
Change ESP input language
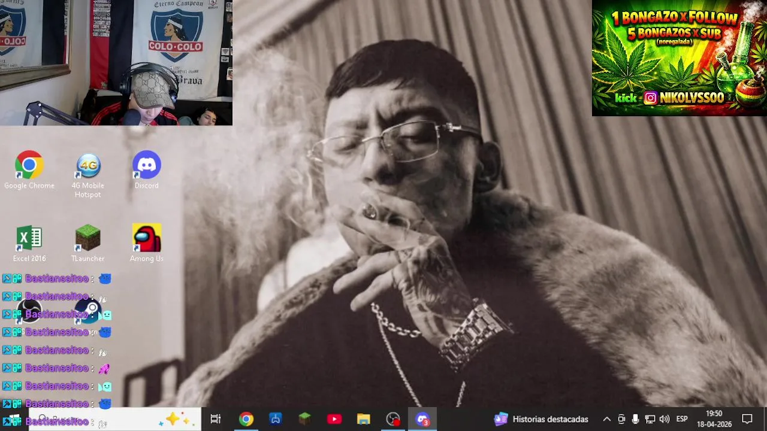click(682, 419)
